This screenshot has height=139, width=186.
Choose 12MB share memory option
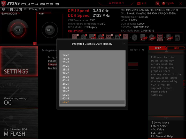coord(92,55)
